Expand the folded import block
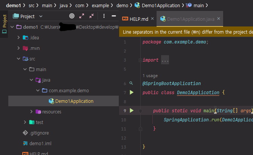 point(140,60)
